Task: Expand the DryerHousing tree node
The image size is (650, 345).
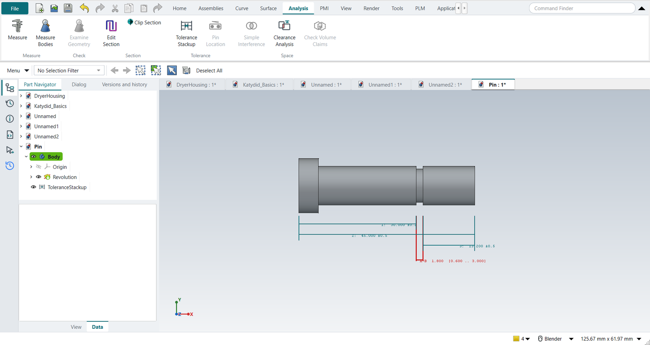Action: click(x=21, y=96)
